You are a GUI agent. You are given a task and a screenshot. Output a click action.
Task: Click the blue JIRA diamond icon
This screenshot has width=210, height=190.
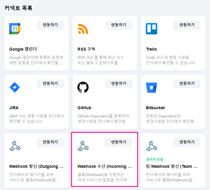[15, 87]
